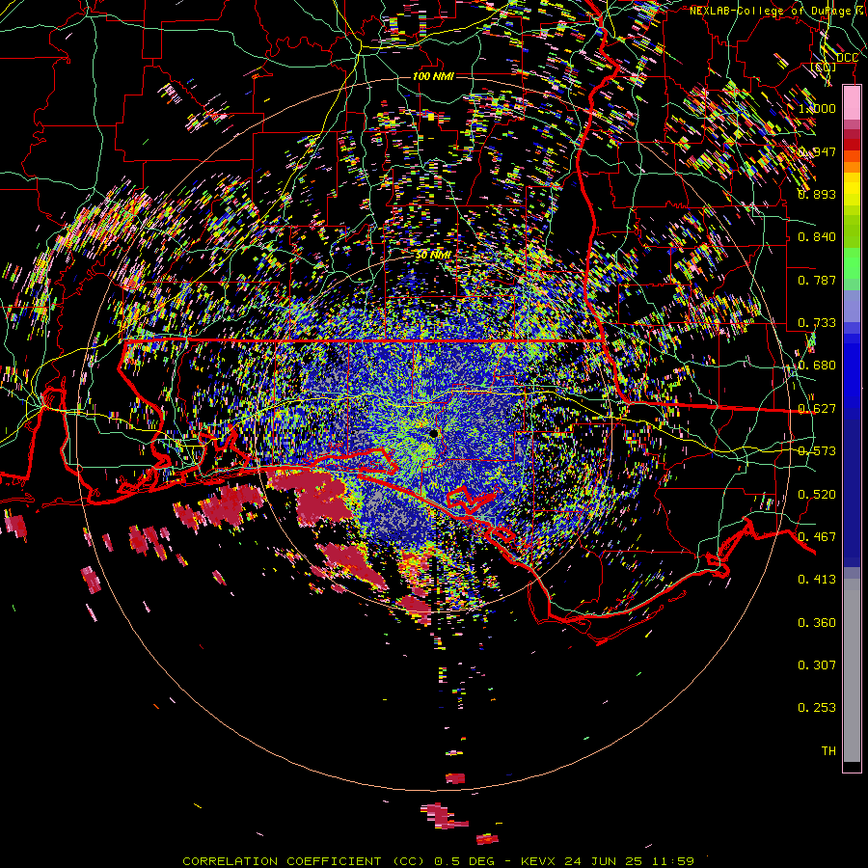Select the 0.680 legend value
The height and width of the screenshot is (868, 868).
817,366
